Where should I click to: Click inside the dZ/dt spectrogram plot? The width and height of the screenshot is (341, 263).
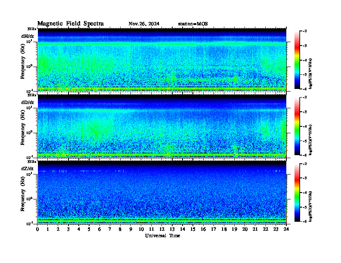(162, 193)
